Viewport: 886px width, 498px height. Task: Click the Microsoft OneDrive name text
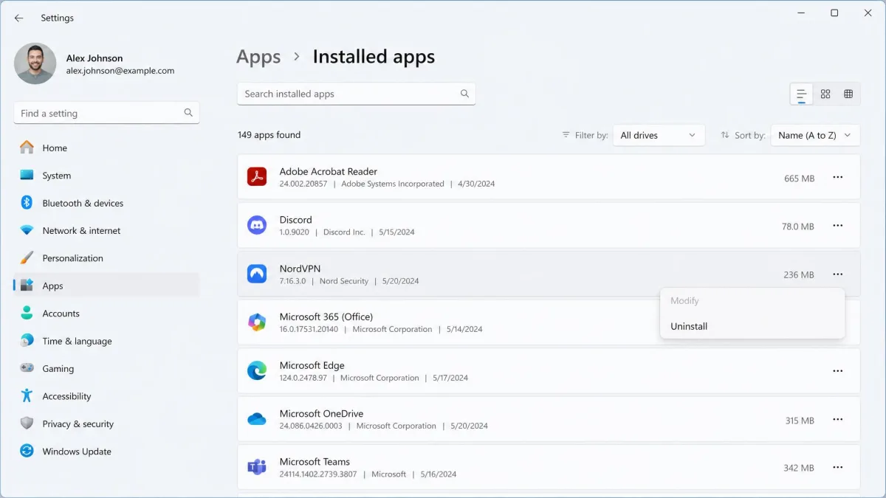pos(321,413)
